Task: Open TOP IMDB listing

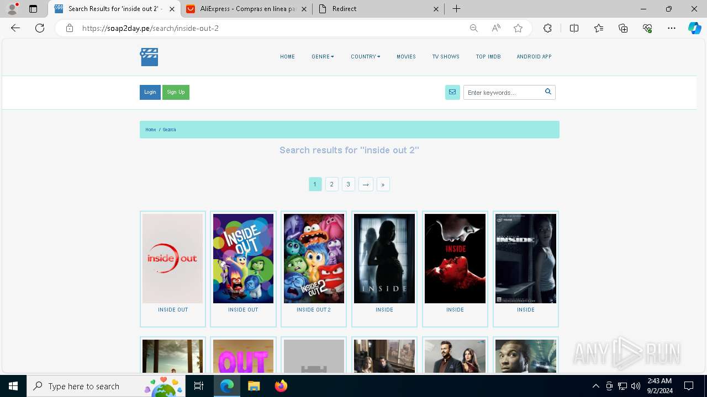Action: 488,57
